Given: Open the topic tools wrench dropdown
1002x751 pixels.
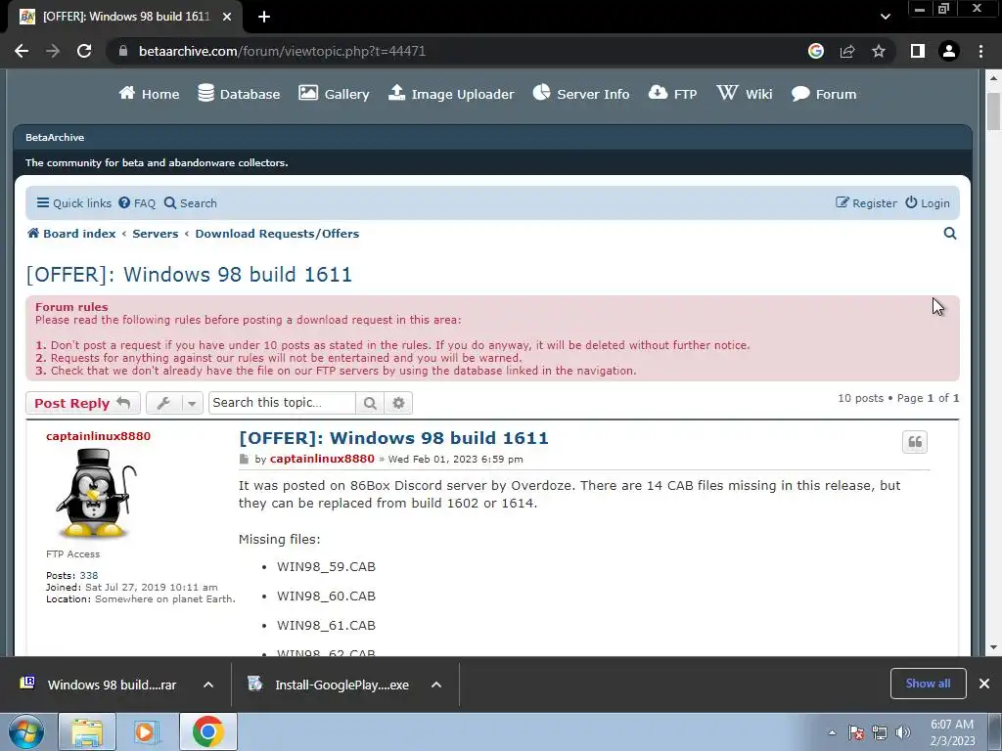Looking at the screenshot, I should point(174,403).
